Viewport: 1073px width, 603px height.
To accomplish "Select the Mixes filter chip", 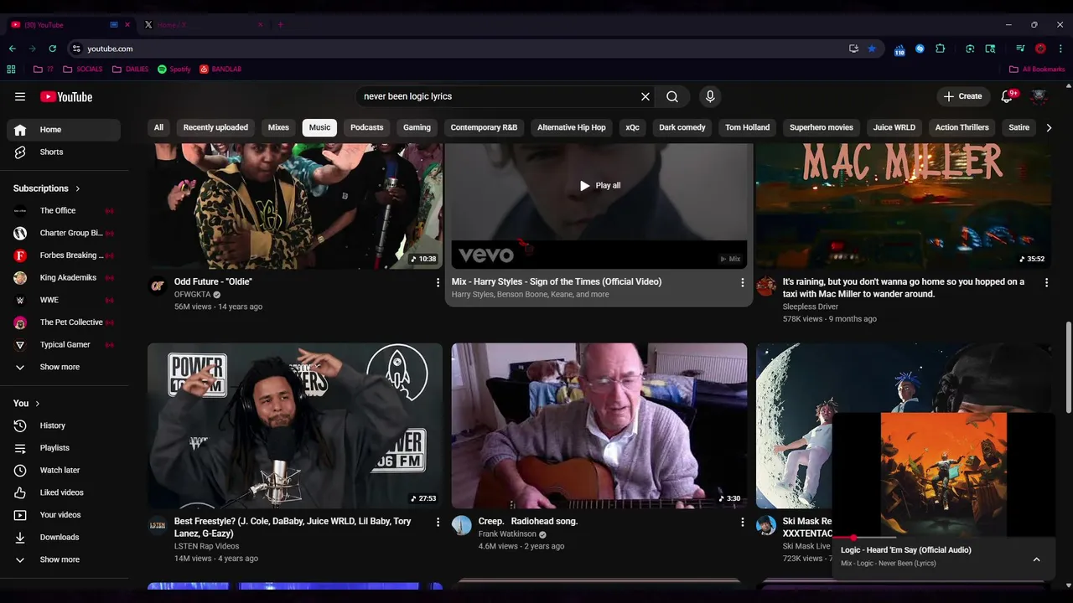I will (x=278, y=127).
